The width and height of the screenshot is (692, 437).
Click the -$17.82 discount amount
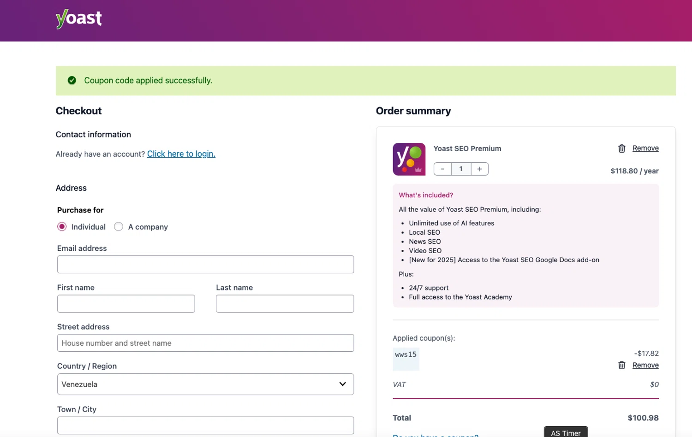click(646, 354)
